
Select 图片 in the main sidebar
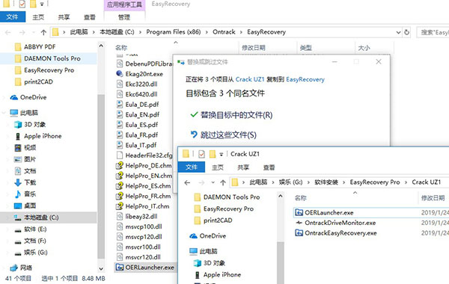(x=30, y=159)
